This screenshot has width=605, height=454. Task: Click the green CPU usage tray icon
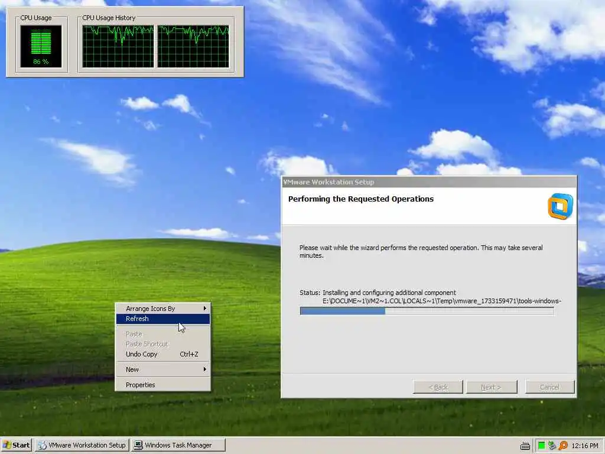tap(541, 446)
